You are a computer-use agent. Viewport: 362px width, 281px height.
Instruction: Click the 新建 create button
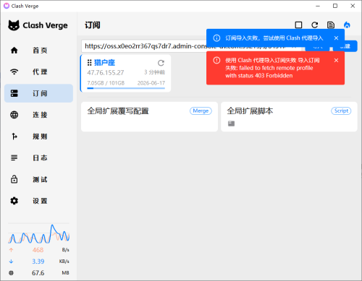point(345,46)
